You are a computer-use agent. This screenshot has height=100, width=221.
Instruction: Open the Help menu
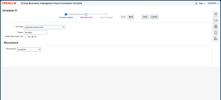pos(202,3)
